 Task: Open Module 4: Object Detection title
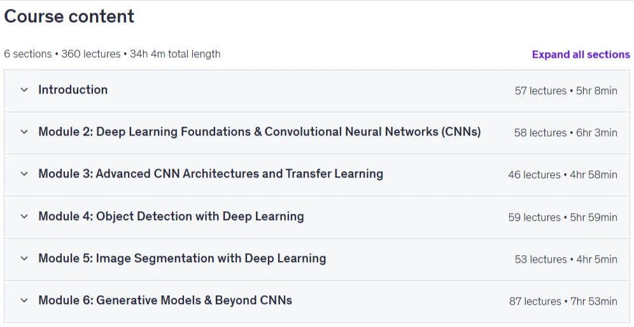171,216
